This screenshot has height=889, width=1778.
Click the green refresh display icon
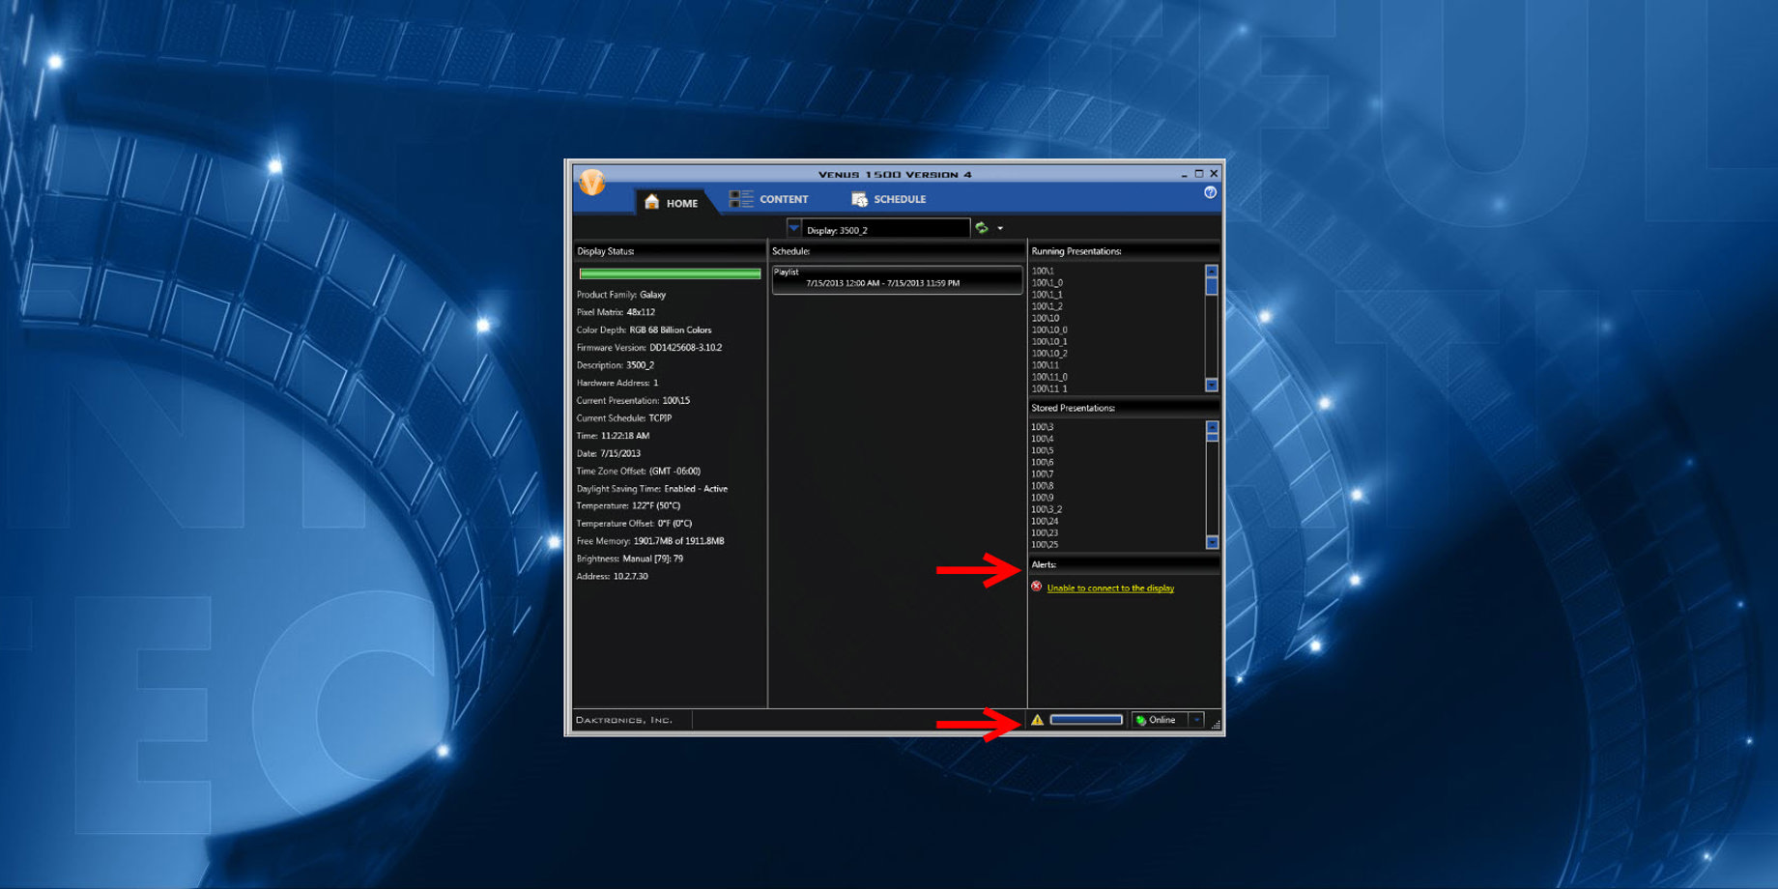tap(982, 228)
